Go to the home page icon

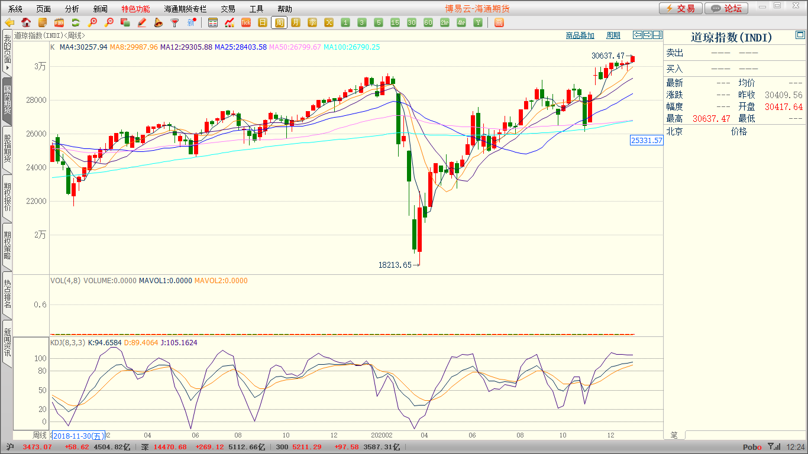26,22
